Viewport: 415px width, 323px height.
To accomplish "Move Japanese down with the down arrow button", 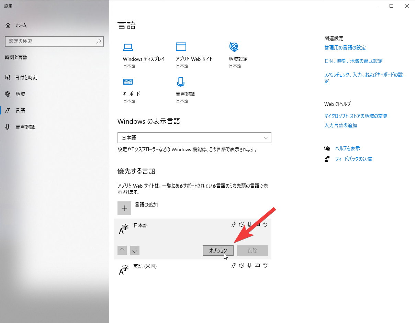I will pyautogui.click(x=135, y=250).
